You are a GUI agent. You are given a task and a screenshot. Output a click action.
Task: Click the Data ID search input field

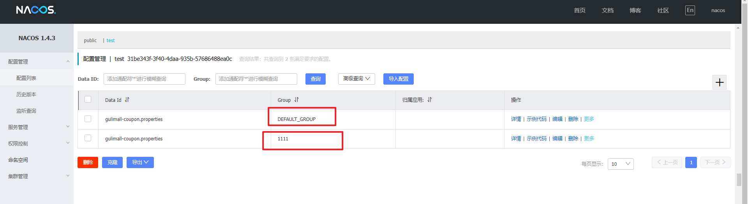coord(144,79)
